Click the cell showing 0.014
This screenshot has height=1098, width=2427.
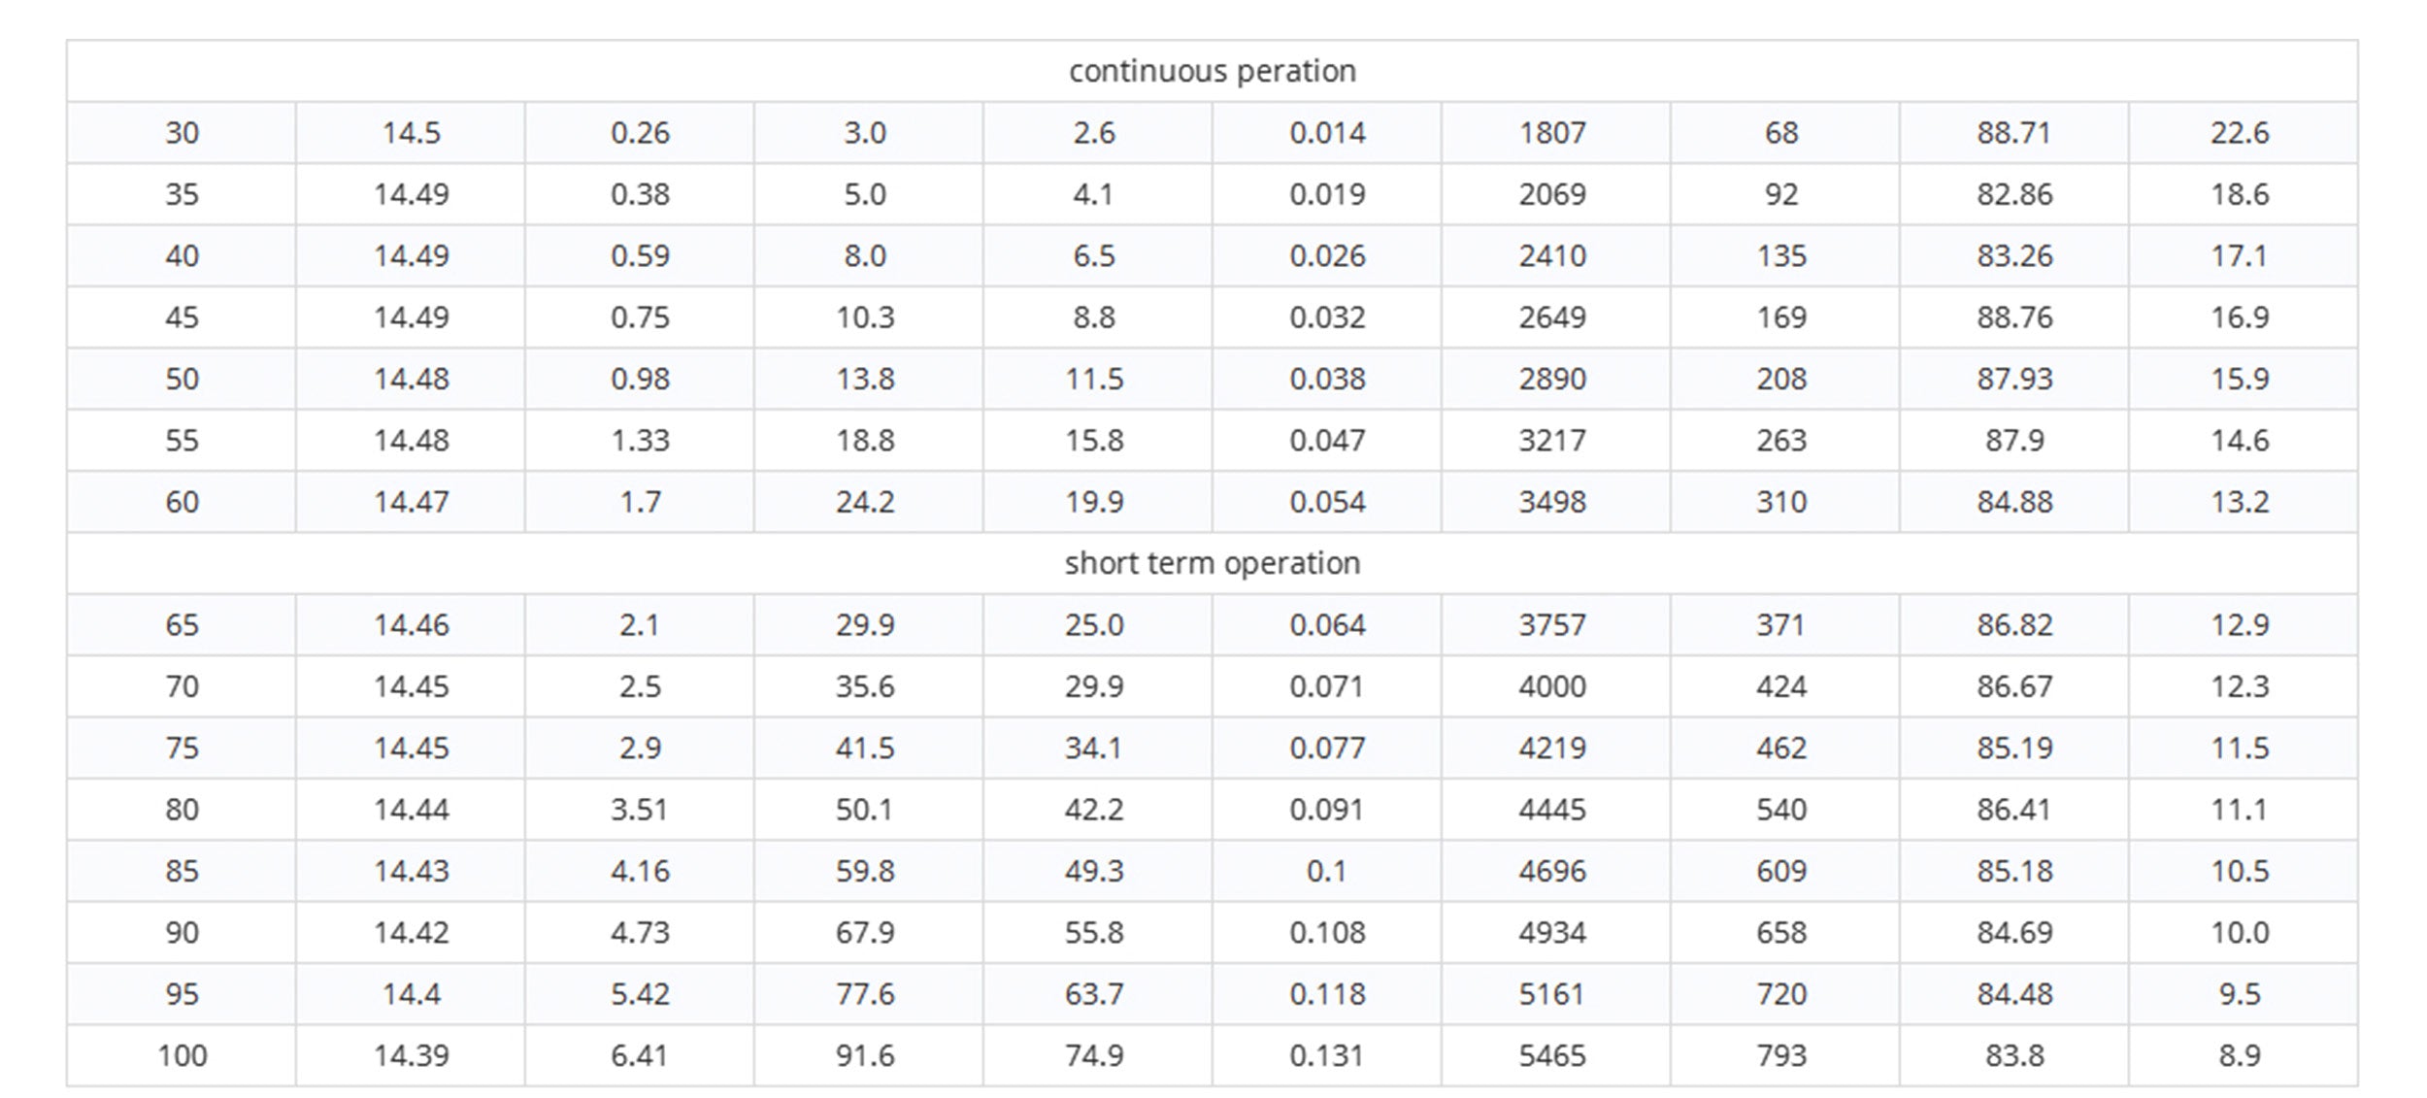pos(1327,132)
